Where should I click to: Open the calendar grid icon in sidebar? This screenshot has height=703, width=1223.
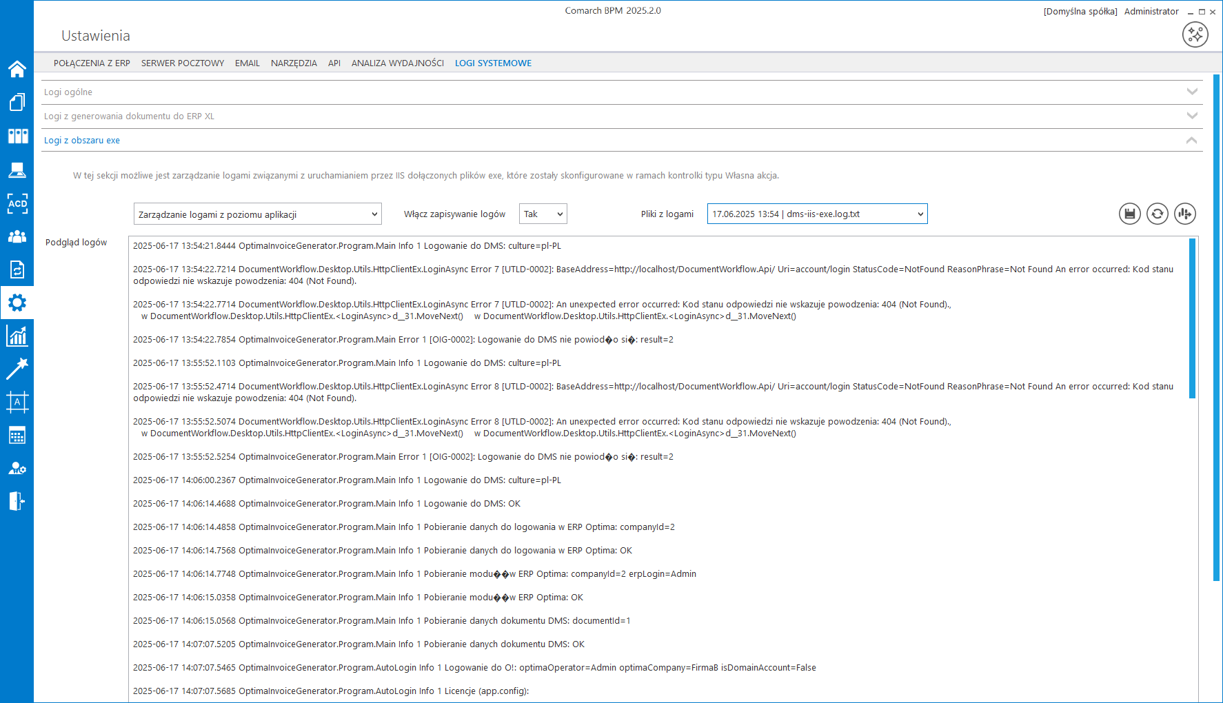tap(17, 436)
